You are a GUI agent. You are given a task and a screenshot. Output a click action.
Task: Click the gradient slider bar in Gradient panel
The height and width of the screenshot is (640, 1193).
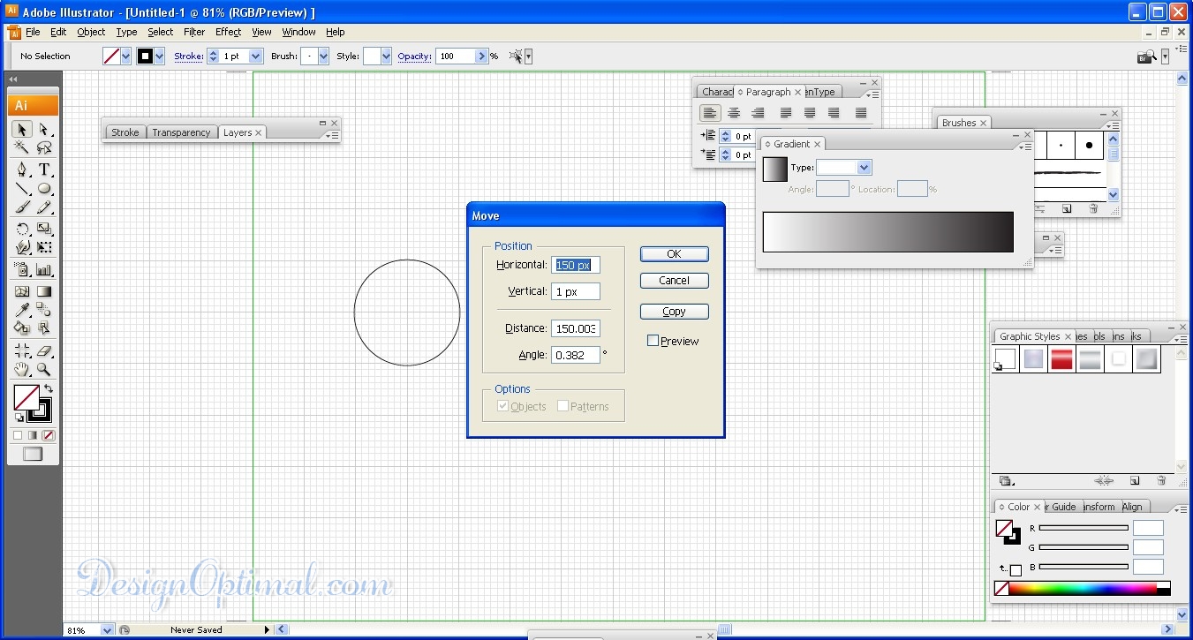tap(888, 232)
